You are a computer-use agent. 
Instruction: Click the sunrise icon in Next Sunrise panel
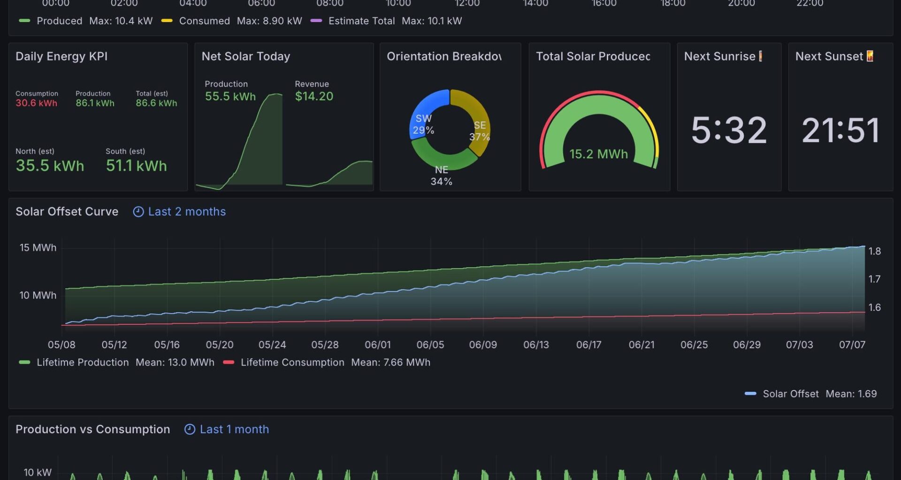pos(759,56)
